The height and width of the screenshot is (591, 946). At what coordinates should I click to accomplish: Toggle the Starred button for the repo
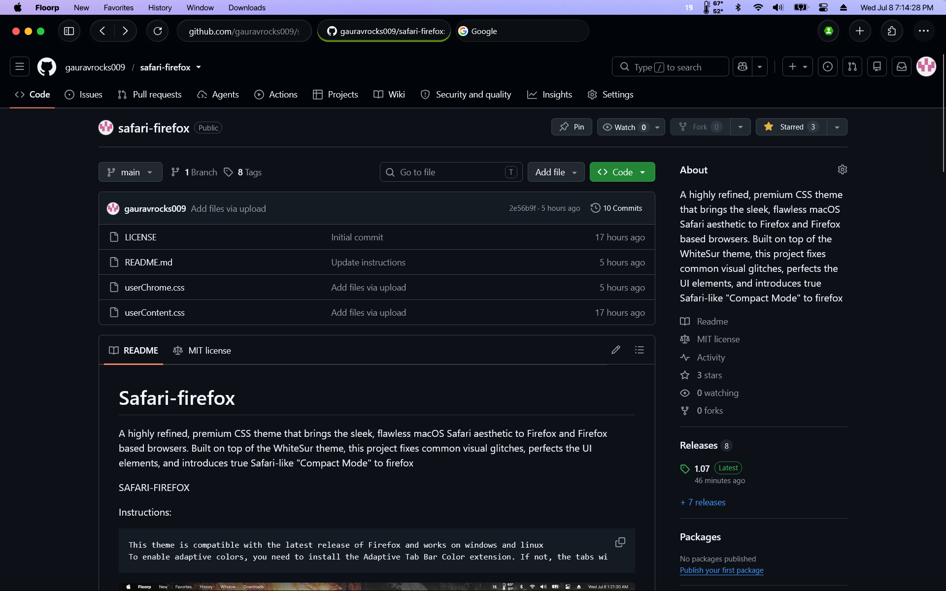coord(791,127)
